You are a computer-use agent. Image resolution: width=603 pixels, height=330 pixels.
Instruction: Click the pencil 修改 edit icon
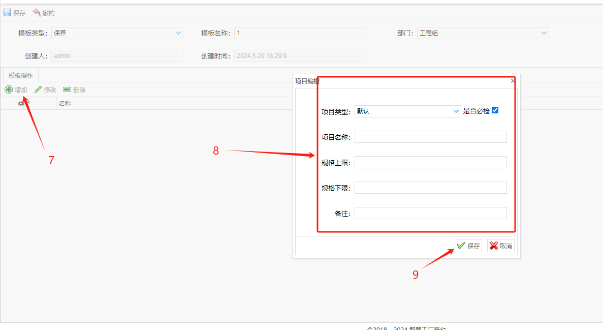point(38,89)
